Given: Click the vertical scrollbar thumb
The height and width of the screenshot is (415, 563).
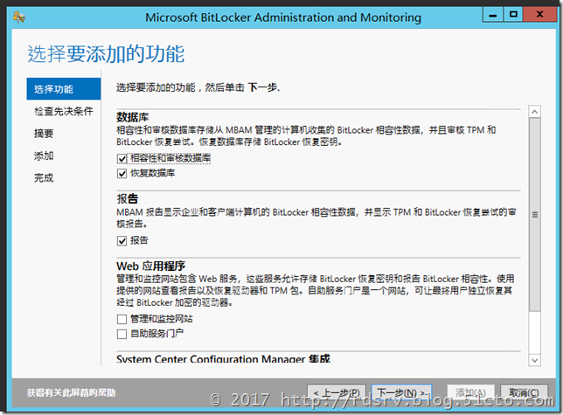Looking at the screenshot, I should pos(535,215).
